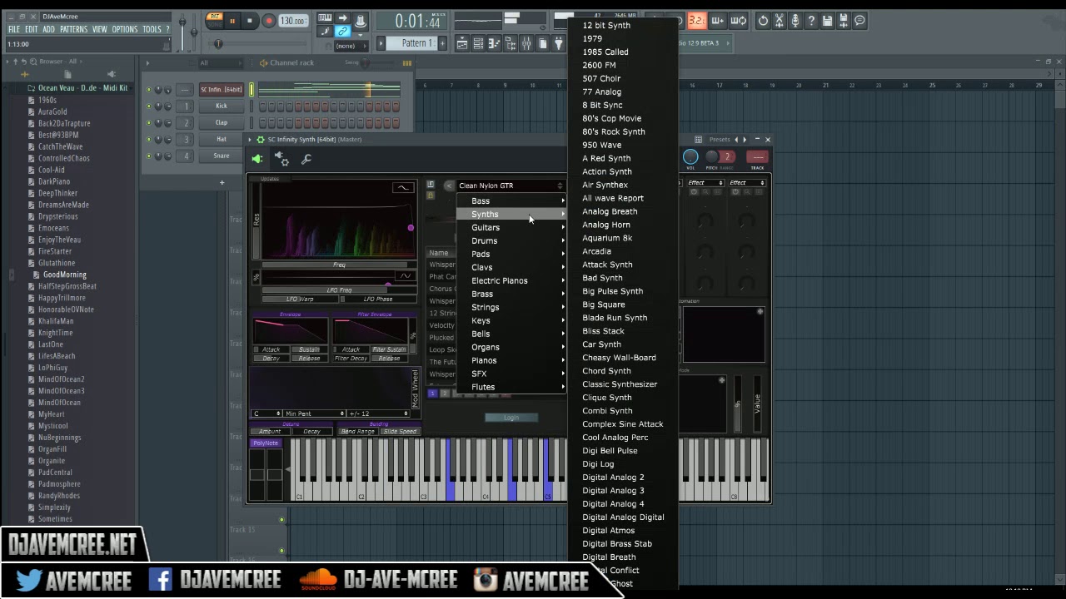Open the playlist view icon
The height and width of the screenshot is (599, 1066).
tap(462, 43)
